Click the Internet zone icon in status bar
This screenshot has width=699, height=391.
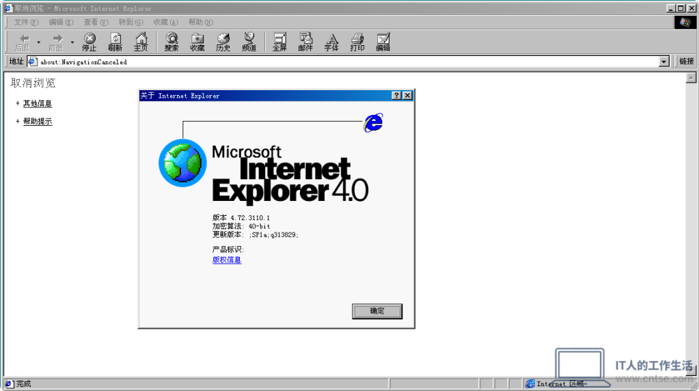click(x=530, y=384)
